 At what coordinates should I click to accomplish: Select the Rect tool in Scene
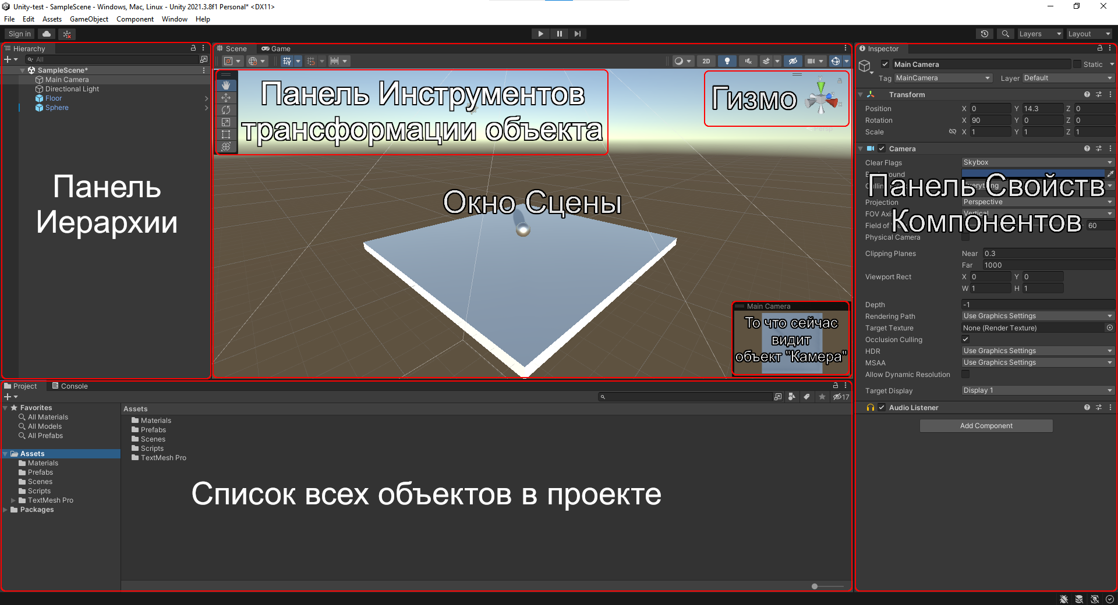click(x=226, y=134)
